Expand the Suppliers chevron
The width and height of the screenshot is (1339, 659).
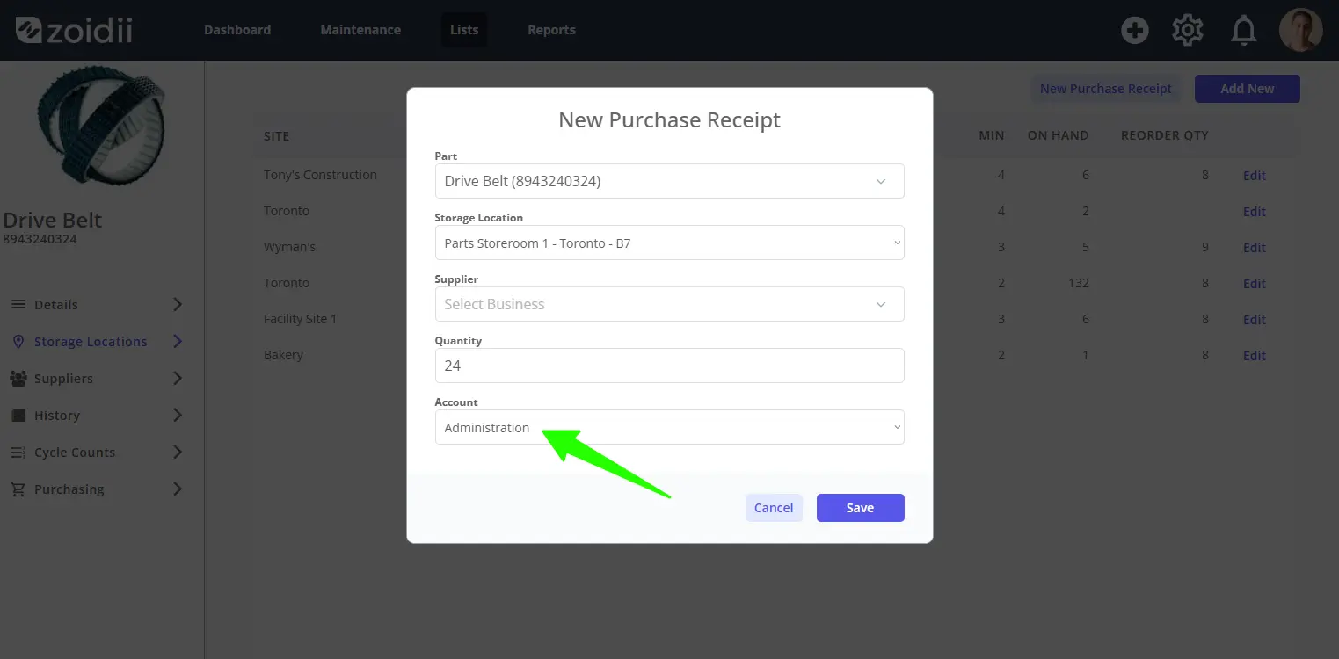178,379
